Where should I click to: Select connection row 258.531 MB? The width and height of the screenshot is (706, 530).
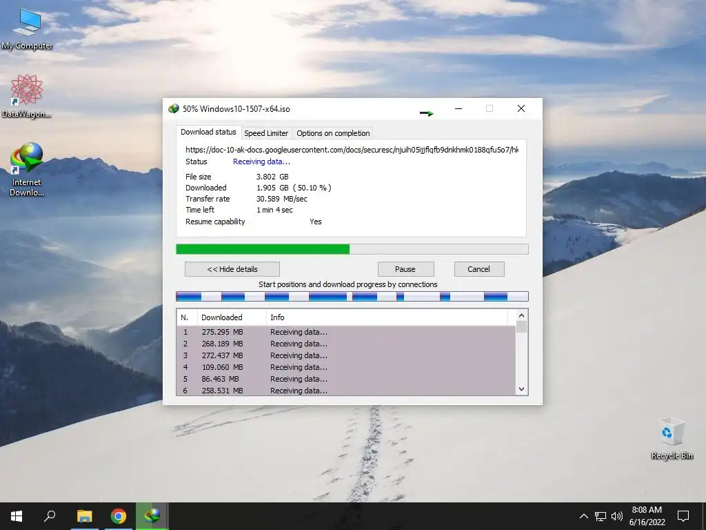(346, 391)
